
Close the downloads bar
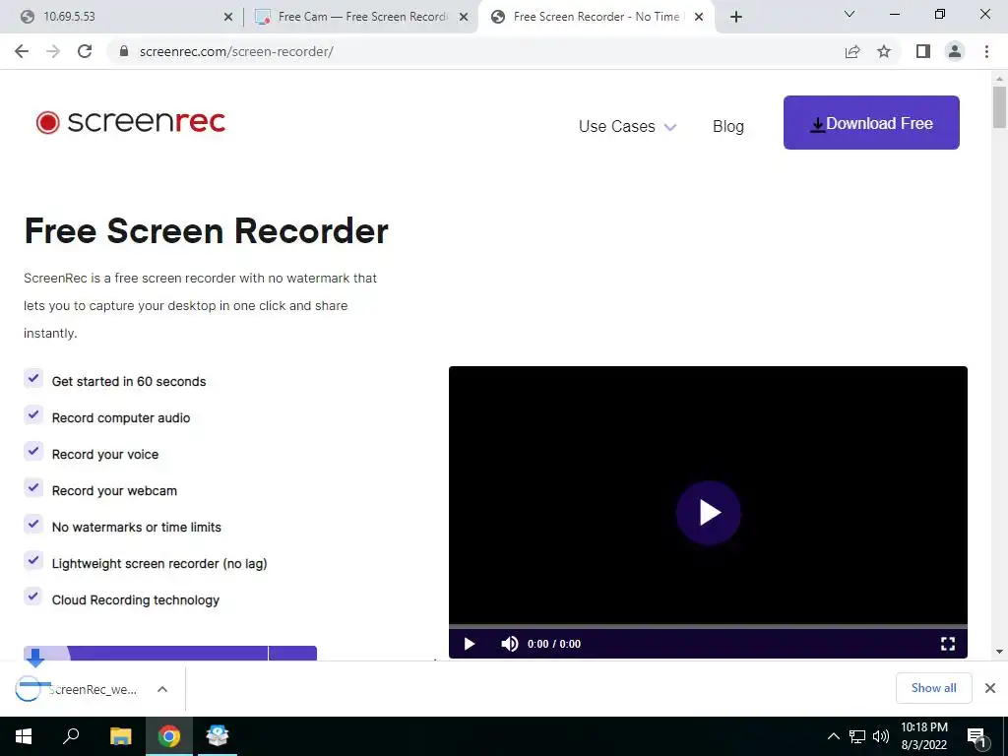tap(990, 688)
